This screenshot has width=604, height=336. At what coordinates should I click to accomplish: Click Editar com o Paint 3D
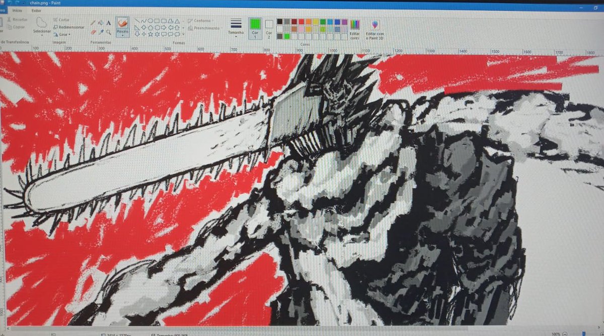point(374,29)
